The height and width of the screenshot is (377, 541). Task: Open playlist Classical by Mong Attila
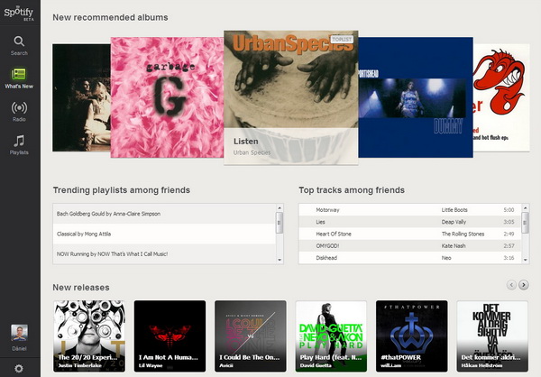[x=164, y=234]
